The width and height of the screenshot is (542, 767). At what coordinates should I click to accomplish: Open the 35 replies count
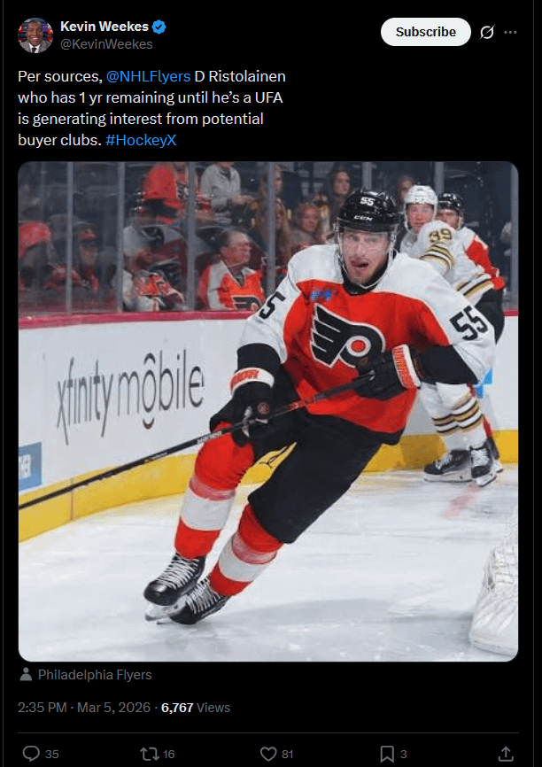coord(52,755)
